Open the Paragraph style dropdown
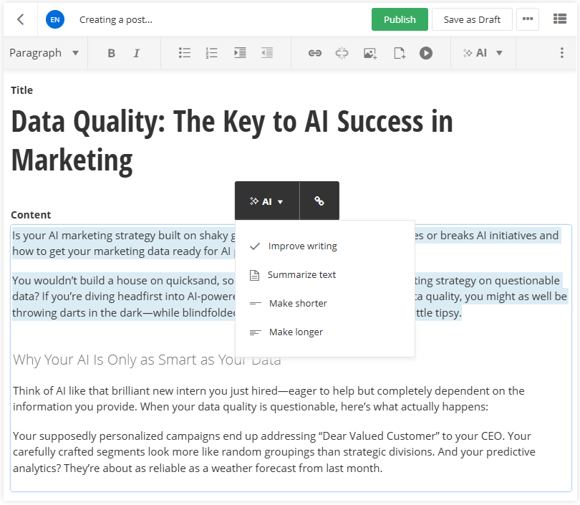Image resolution: width=580 pixels, height=505 pixels. 44,53
